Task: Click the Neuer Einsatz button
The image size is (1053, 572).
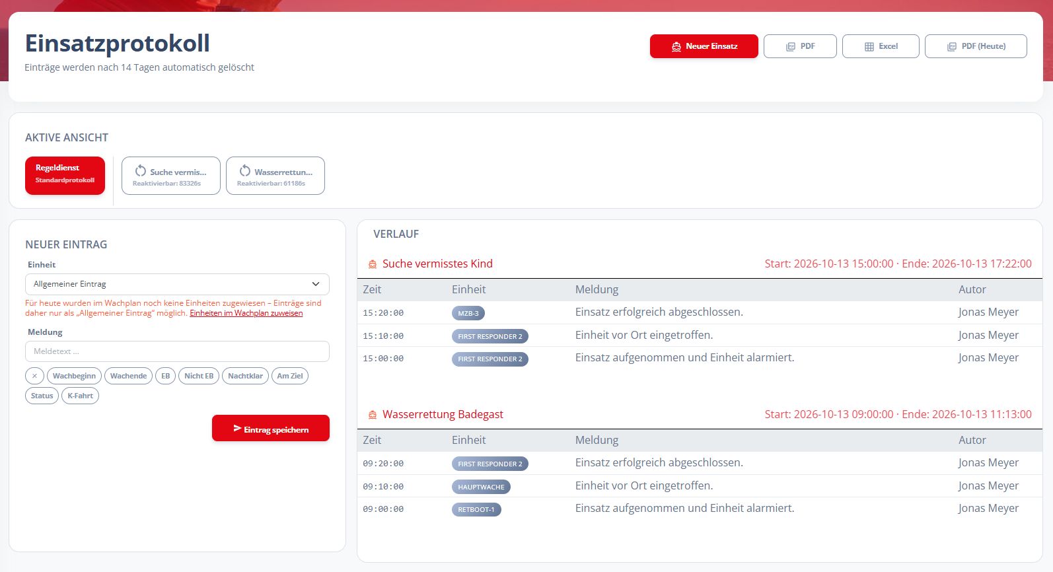Action: [x=704, y=46]
